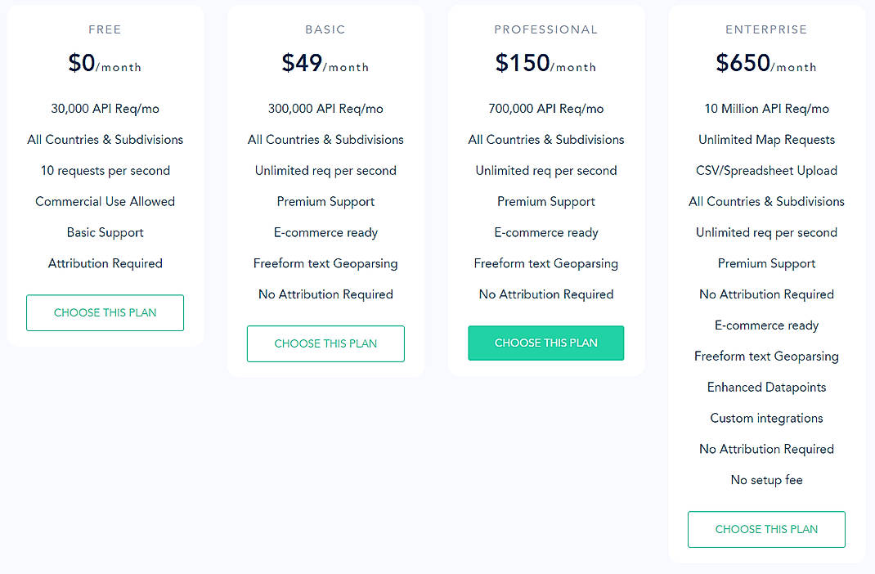The image size is (875, 574).
Task: Click Unlimited Map Requests in the Enterprise plan
Action: [766, 139]
